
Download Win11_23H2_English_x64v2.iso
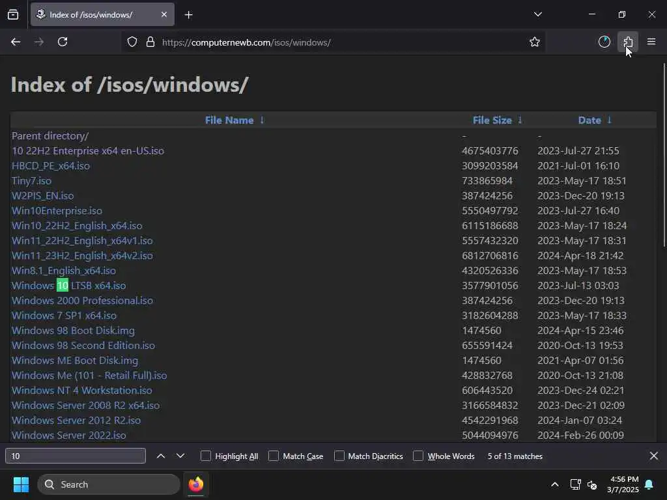click(82, 255)
